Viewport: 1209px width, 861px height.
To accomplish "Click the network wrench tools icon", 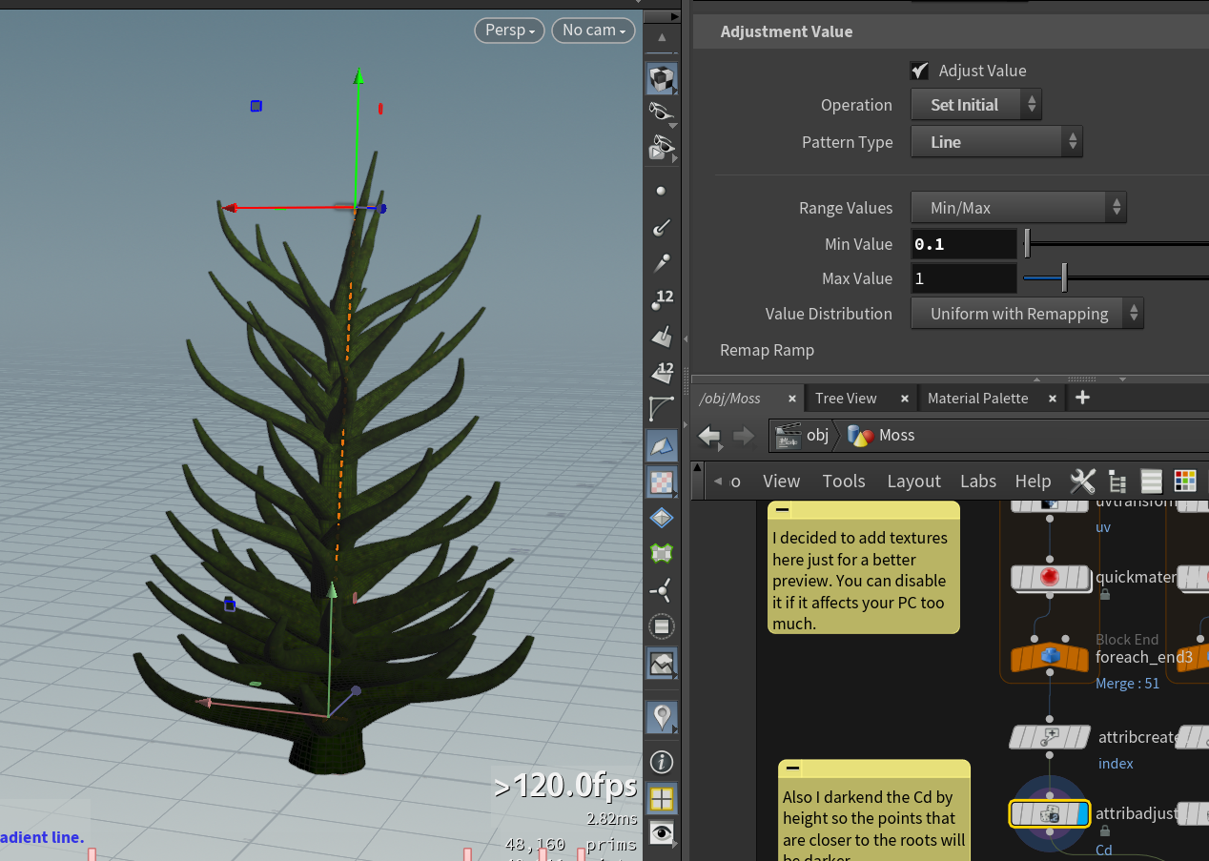I will 1083,481.
